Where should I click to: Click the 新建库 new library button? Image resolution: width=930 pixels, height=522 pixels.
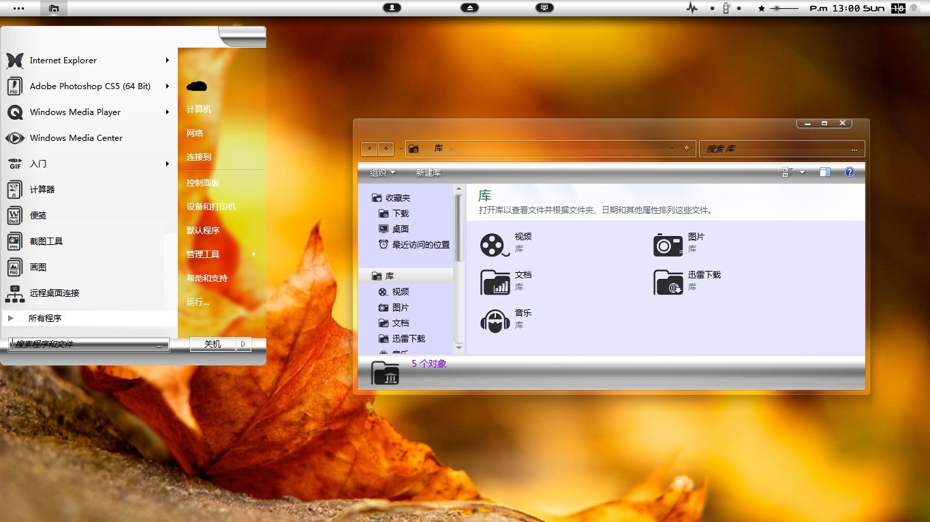(429, 173)
